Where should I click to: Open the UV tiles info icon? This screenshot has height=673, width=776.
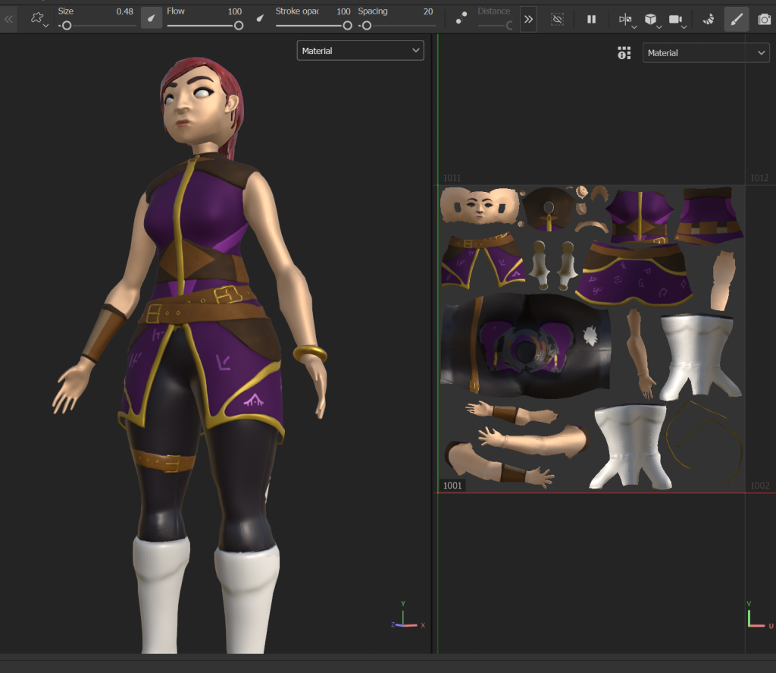pos(624,53)
